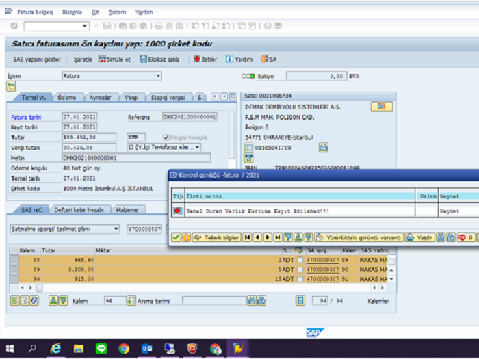The height and width of the screenshot is (359, 479).
Task: Open the Yardım menu
Action: (x=144, y=12)
